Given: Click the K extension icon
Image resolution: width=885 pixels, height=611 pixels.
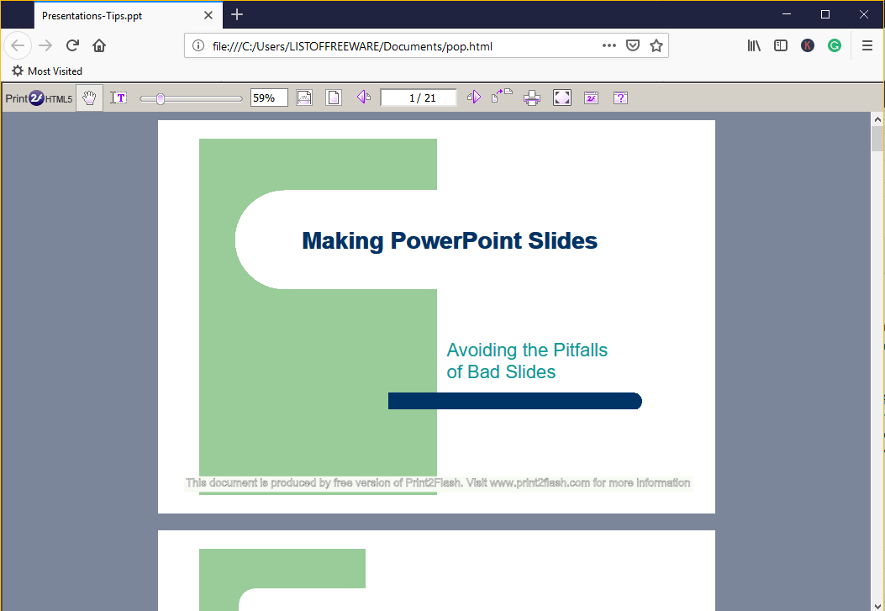Looking at the screenshot, I should [808, 45].
